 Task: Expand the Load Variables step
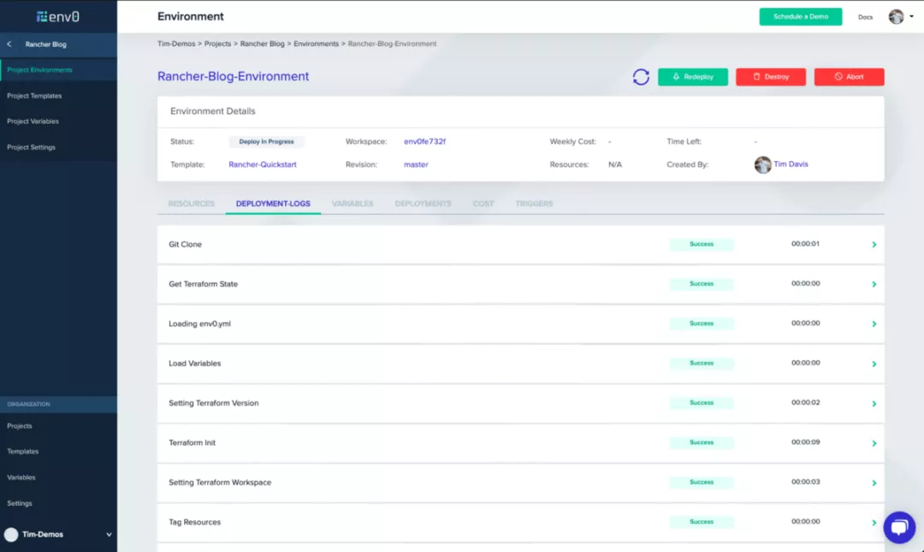874,364
